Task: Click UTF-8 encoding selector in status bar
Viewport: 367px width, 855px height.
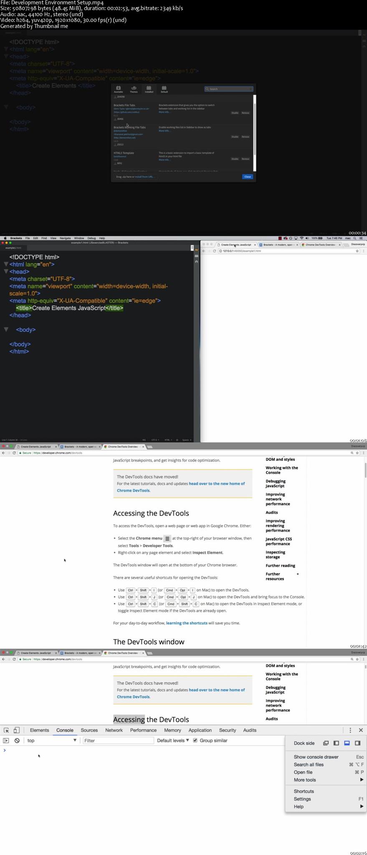Action: (155, 440)
